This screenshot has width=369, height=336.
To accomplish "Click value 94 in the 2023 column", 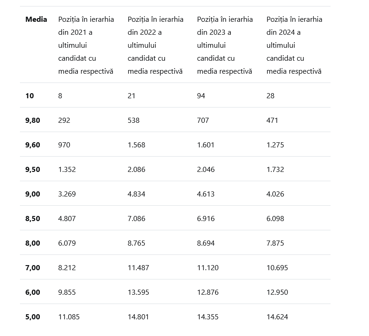I will 201,96.
